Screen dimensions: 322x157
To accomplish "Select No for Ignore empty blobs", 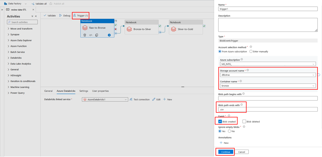I will pyautogui.click(x=229, y=131).
